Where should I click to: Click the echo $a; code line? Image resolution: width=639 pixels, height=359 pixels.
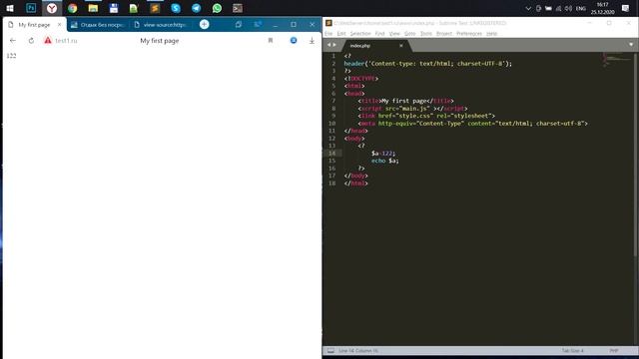[384, 161]
